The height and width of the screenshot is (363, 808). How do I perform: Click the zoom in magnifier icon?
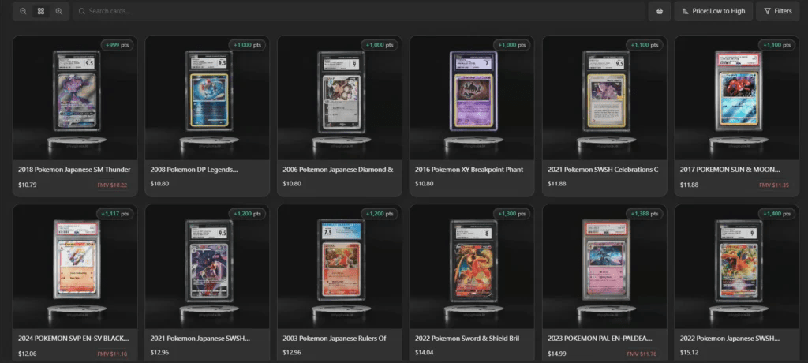[58, 11]
